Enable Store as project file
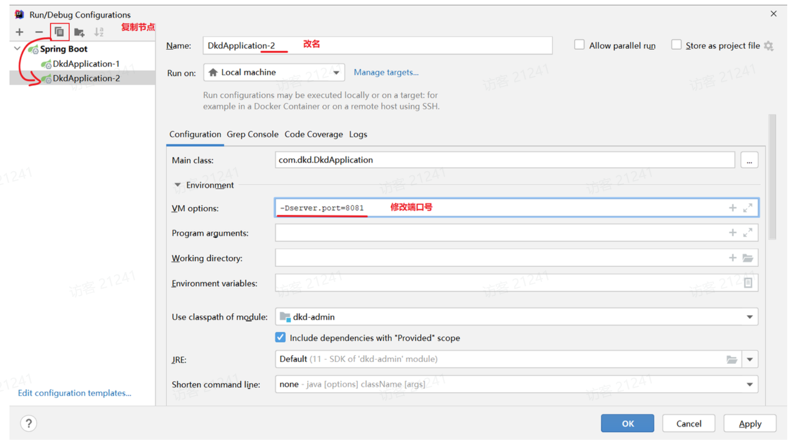Image resolution: width=791 pixels, height=444 pixels. pos(676,45)
